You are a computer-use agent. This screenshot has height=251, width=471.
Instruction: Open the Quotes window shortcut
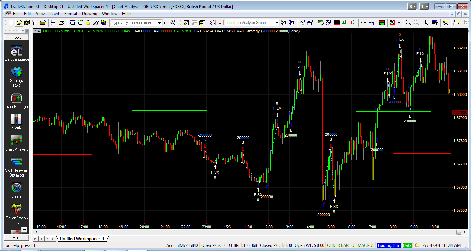point(17,191)
